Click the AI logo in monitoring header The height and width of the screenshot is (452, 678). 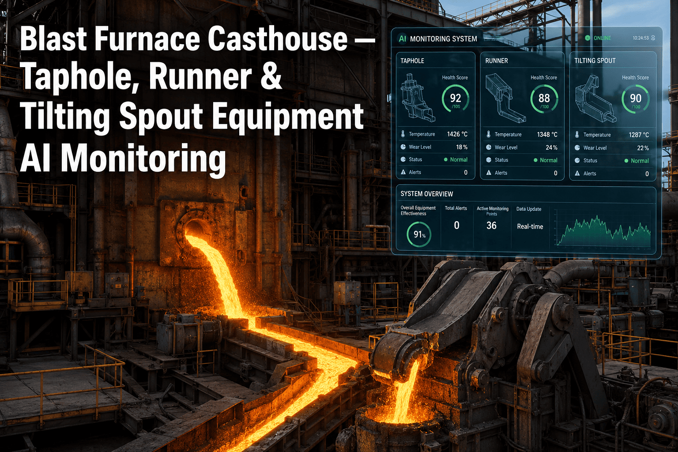point(403,39)
